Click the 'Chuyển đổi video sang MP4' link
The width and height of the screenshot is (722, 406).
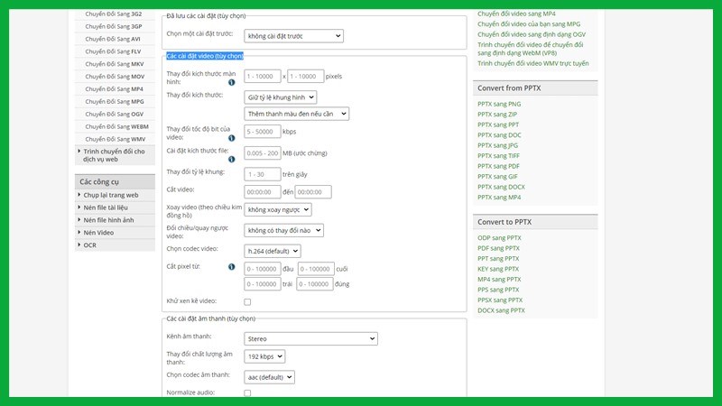529,14
